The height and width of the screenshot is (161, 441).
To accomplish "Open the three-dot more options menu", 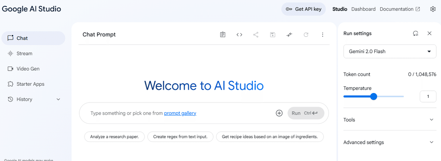I will pyautogui.click(x=323, y=35).
